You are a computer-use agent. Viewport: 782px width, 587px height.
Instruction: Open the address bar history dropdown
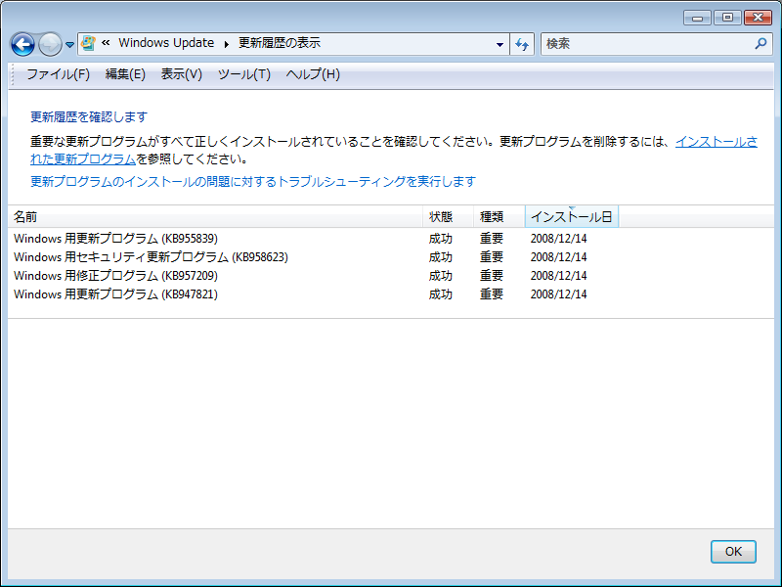[500, 44]
